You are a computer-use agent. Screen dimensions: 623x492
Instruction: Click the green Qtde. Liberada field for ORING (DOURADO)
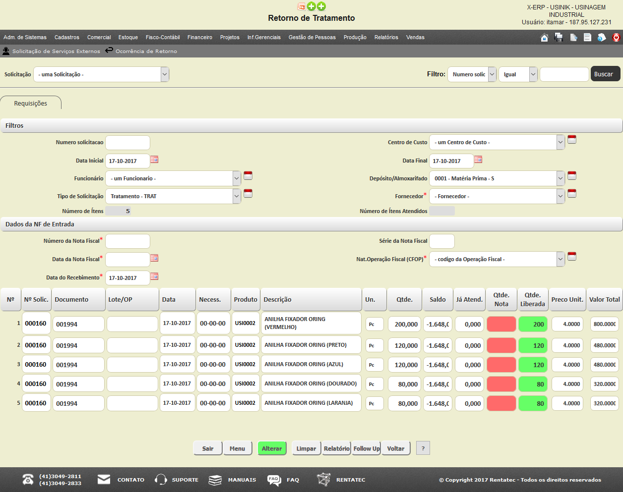click(533, 384)
